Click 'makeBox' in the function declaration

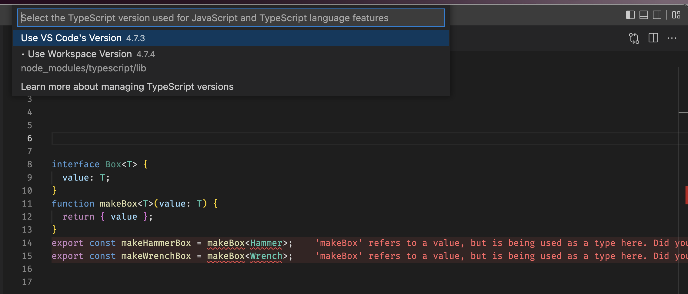coord(119,204)
